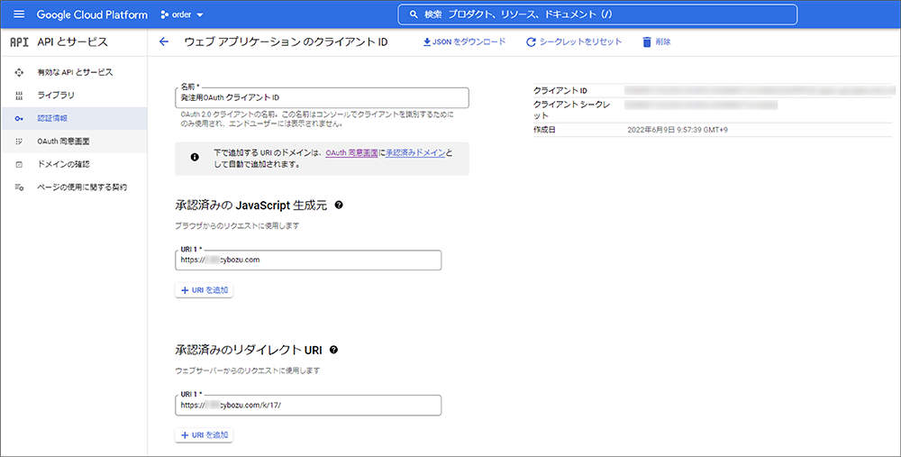Click the redirect URI 1 field
901x457 pixels.
point(308,406)
